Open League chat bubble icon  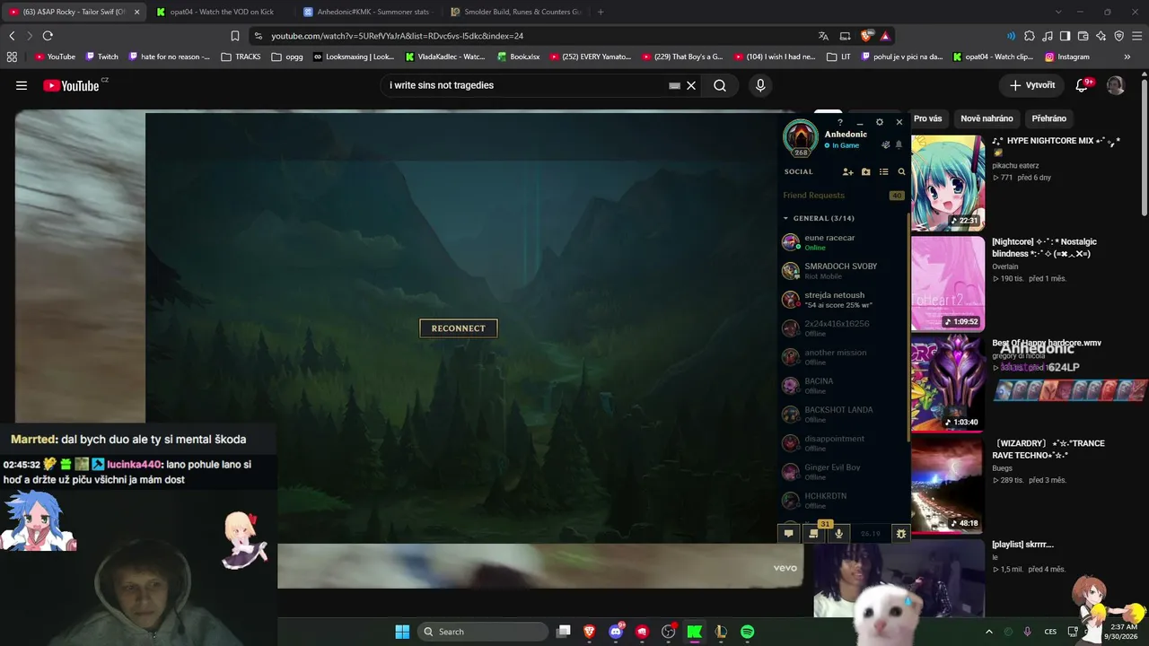[x=788, y=533]
